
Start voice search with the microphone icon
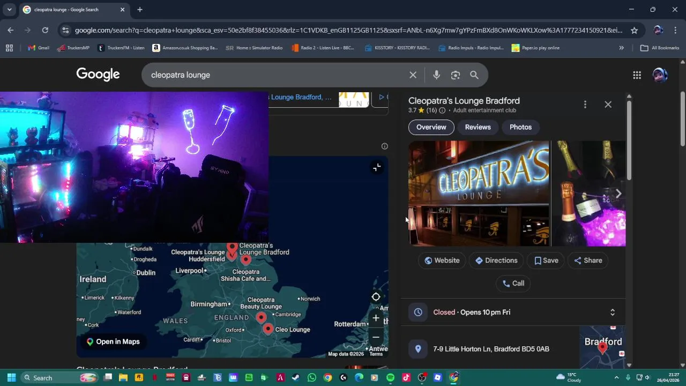[436, 75]
